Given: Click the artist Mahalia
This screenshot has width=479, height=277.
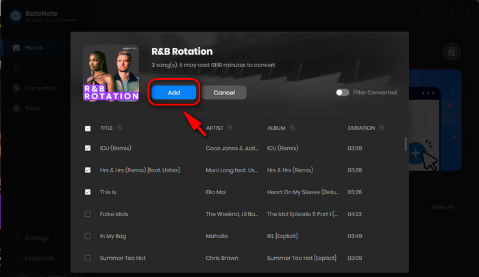Looking at the screenshot, I should point(217,236).
